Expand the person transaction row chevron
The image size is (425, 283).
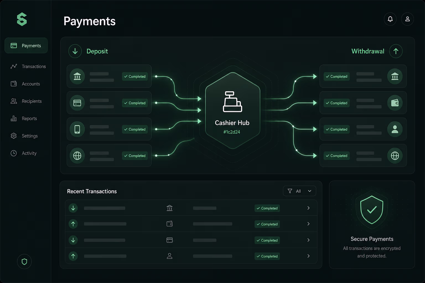point(309,256)
